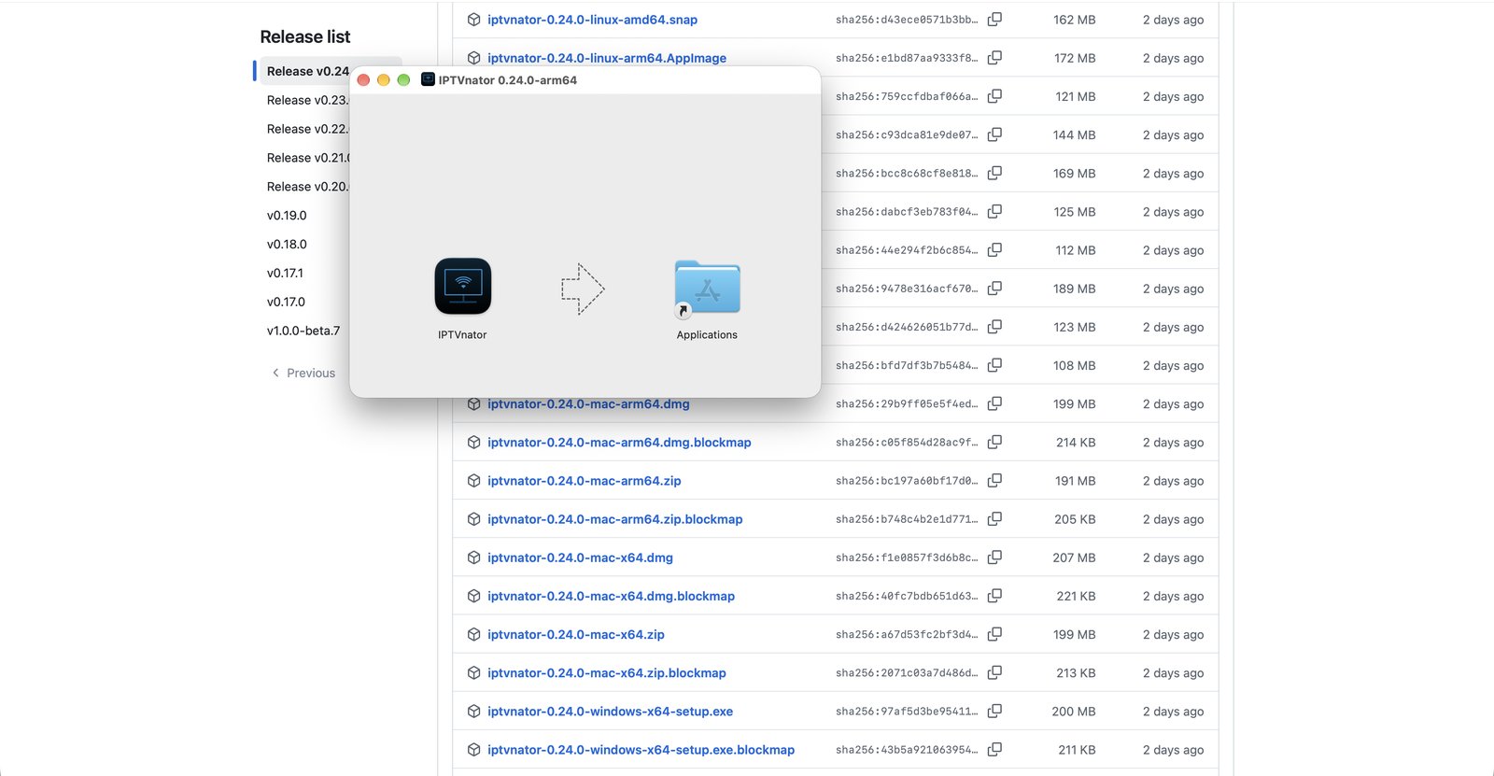The height and width of the screenshot is (776, 1494).
Task: Open v0.17.1 in the release list
Action: tap(285, 274)
